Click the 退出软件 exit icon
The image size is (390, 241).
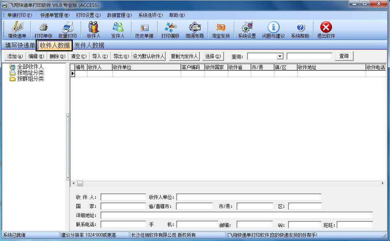point(326,30)
